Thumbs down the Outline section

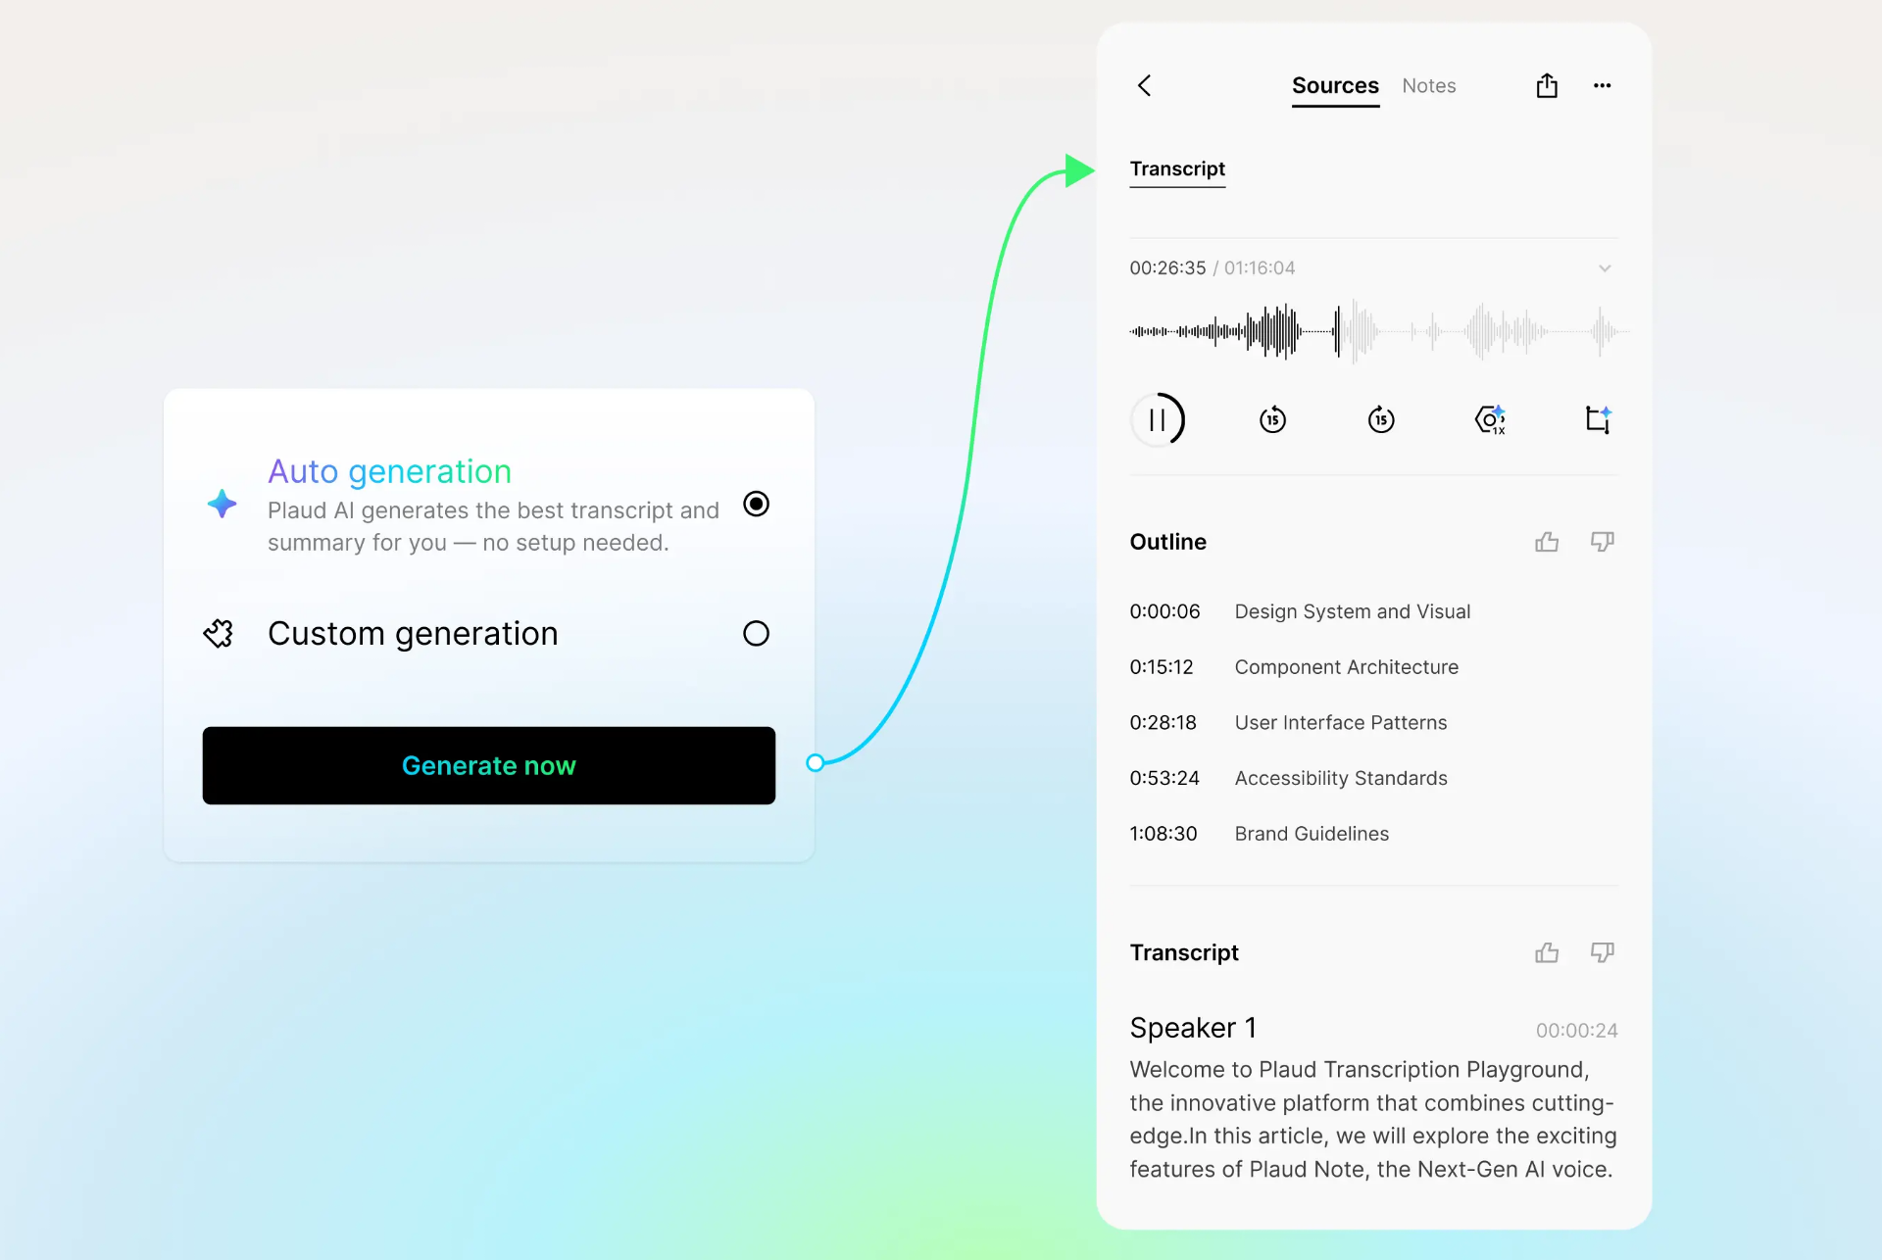1602,542
